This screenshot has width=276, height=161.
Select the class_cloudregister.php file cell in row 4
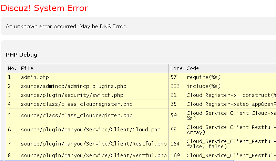click(94, 104)
